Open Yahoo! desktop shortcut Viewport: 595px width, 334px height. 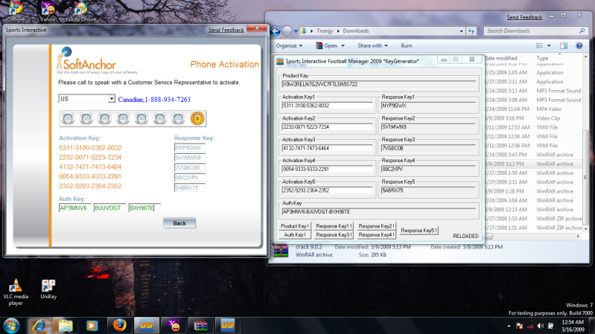point(48,11)
